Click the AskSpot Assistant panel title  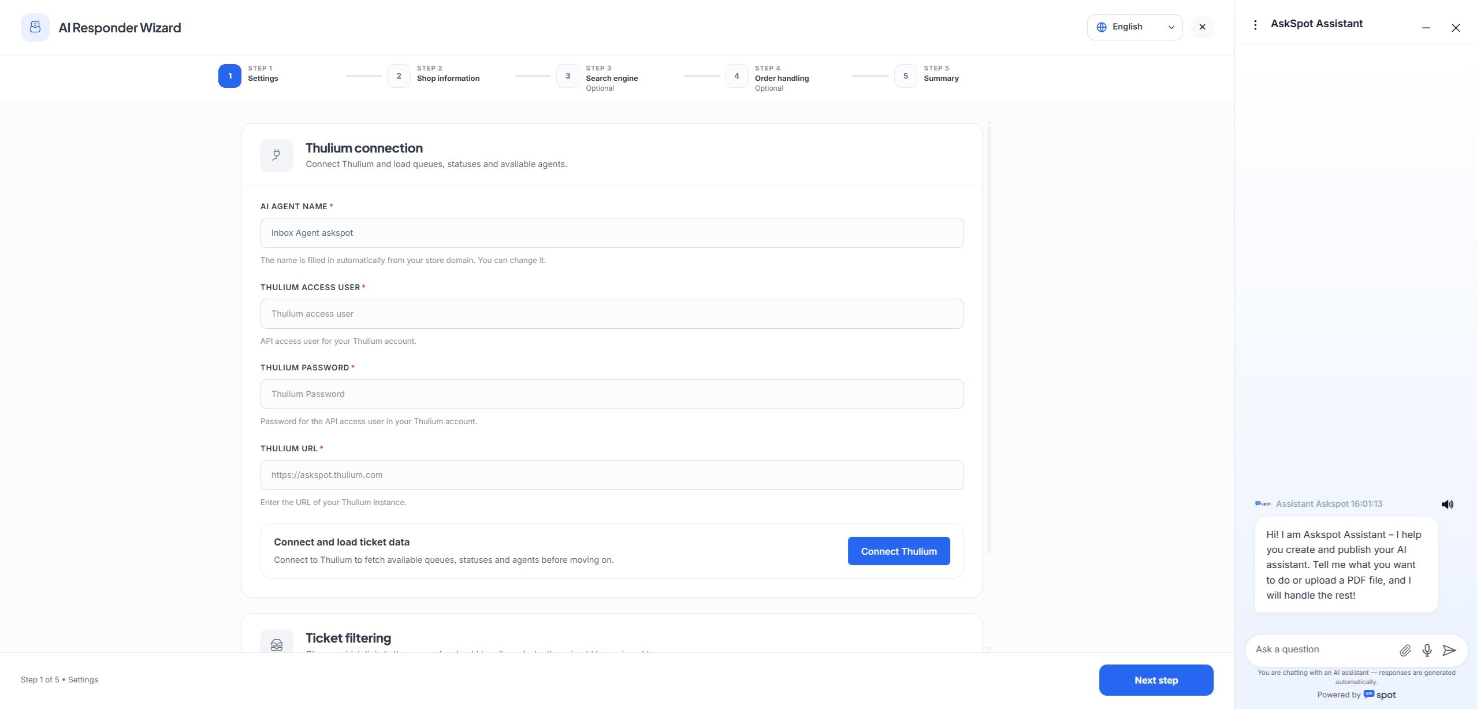pyautogui.click(x=1316, y=24)
